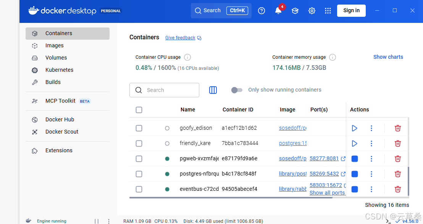This screenshot has width=423, height=224.
Task: Select the eventbus-c72cd row checkbox
Action: (x=139, y=189)
